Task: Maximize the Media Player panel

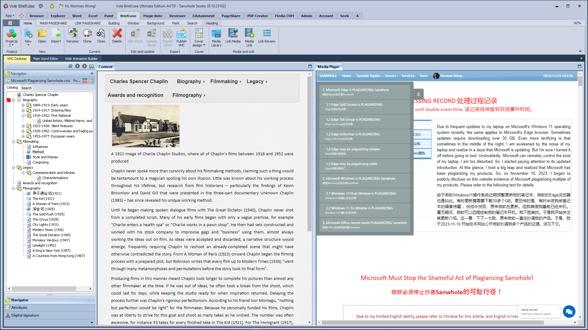Action: click(x=579, y=66)
